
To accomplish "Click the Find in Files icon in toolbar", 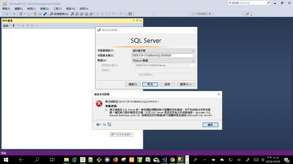I will [x=248, y=14].
